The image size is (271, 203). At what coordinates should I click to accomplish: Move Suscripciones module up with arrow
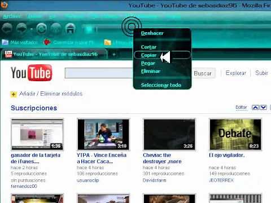click(255, 107)
